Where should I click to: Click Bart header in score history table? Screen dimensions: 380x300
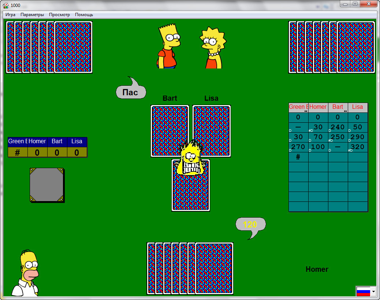[338, 107]
